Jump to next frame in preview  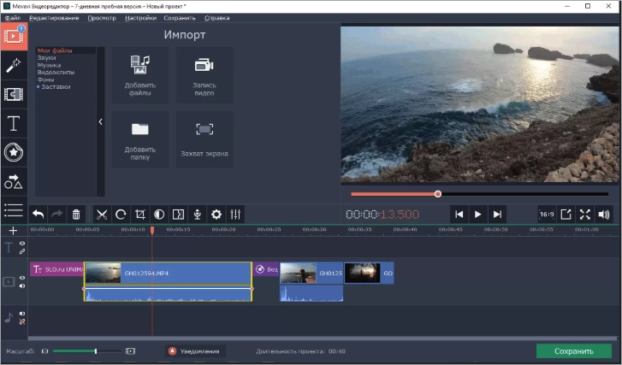(497, 215)
